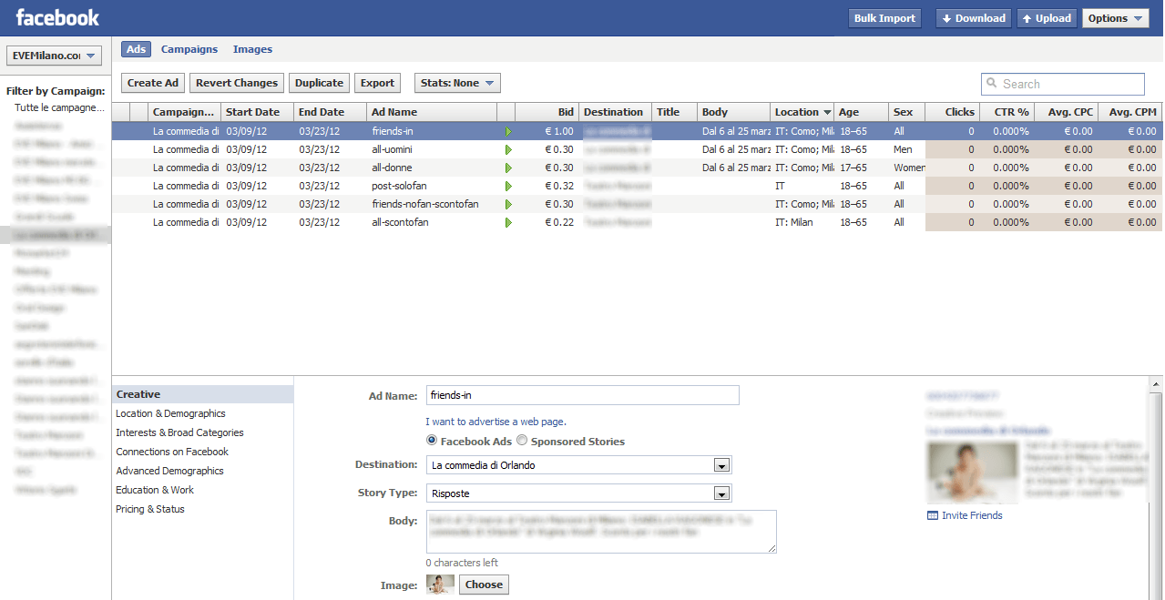Open Education & Work section

pos(155,490)
